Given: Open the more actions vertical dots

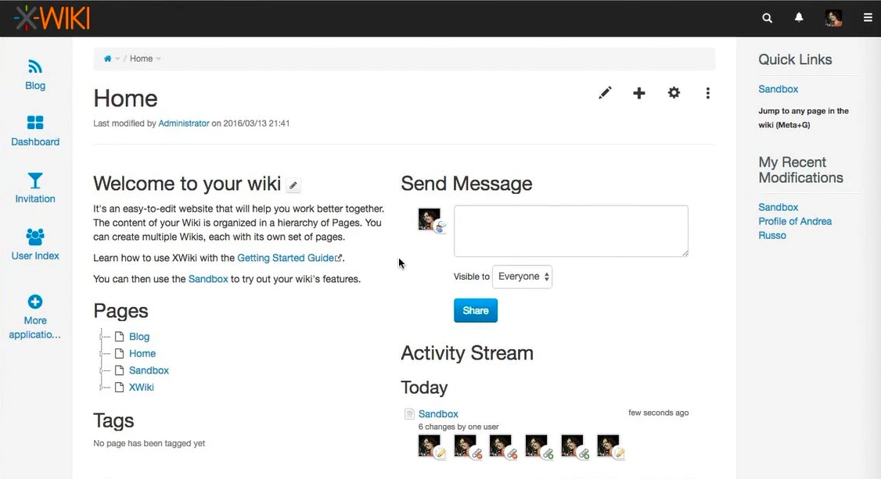Looking at the screenshot, I should [708, 93].
